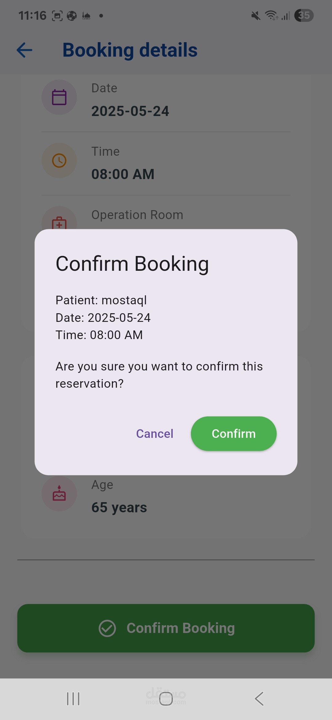
Task: Tap the Wi-Fi signal status icon
Action: [271, 15]
